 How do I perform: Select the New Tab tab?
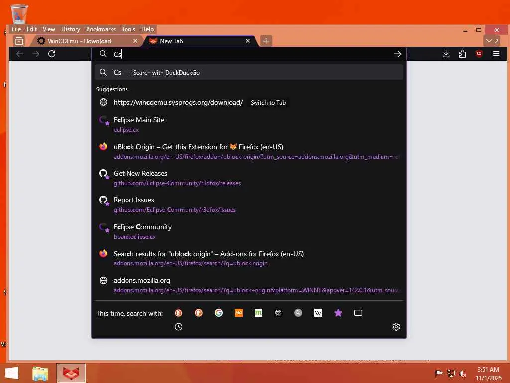[199, 41]
